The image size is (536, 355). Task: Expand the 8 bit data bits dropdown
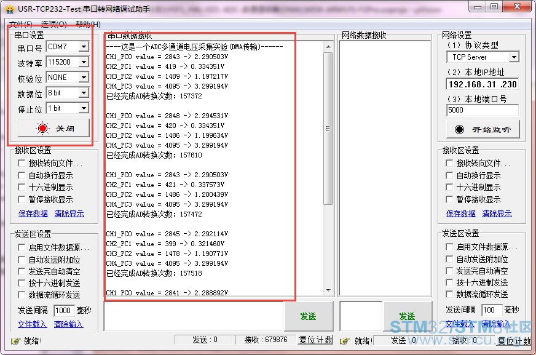click(84, 93)
